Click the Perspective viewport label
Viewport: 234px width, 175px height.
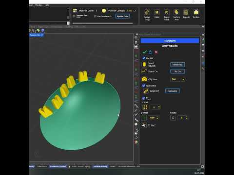(x=35, y=35)
